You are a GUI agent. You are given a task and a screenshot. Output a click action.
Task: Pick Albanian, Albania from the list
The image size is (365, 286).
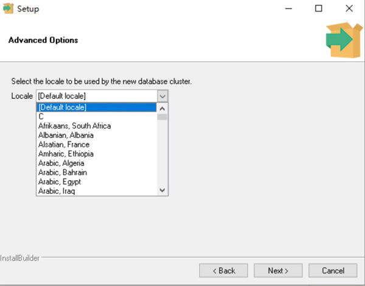(66, 135)
